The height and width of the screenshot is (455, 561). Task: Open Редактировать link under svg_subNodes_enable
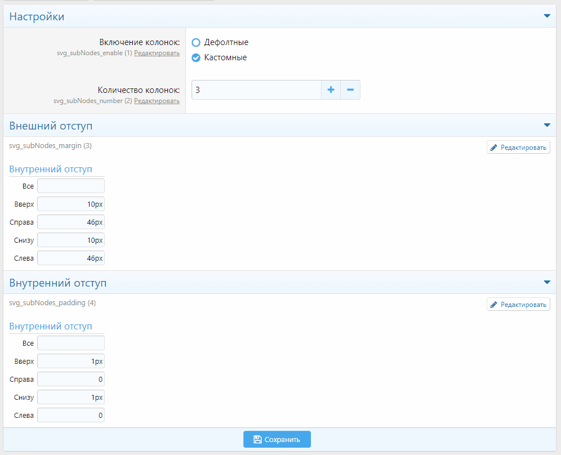tap(157, 53)
